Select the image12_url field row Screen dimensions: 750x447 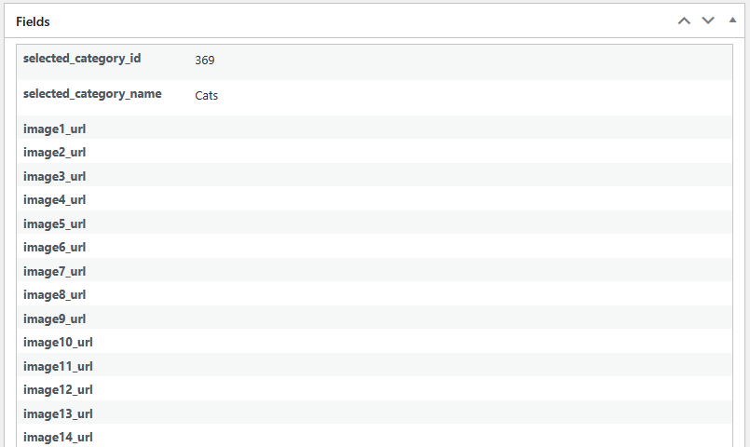point(58,389)
